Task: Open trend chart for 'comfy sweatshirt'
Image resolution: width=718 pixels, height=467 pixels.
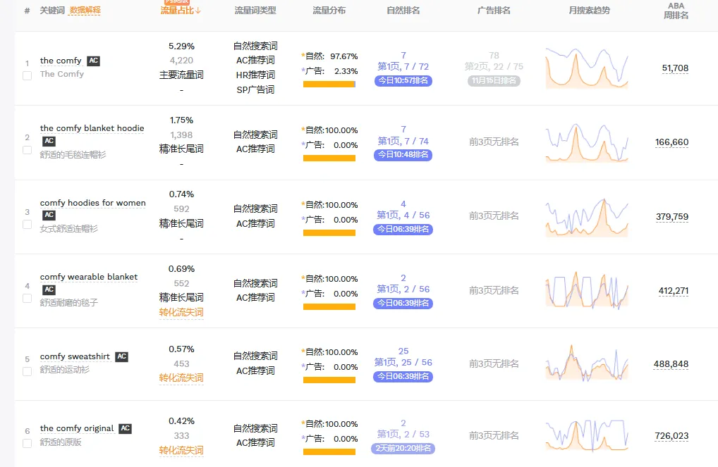Action: click(587, 363)
